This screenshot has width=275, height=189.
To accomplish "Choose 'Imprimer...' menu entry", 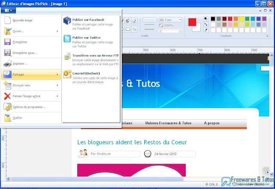I will pyautogui.click(x=31, y=64).
